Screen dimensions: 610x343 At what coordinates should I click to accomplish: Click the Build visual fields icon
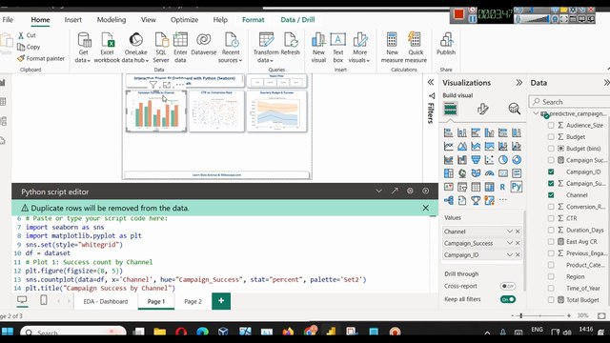(x=450, y=109)
